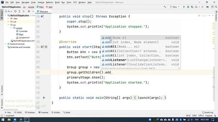Select MyFirstFXApplication.iml file
This screenshot has height=122, width=218.
23,41
